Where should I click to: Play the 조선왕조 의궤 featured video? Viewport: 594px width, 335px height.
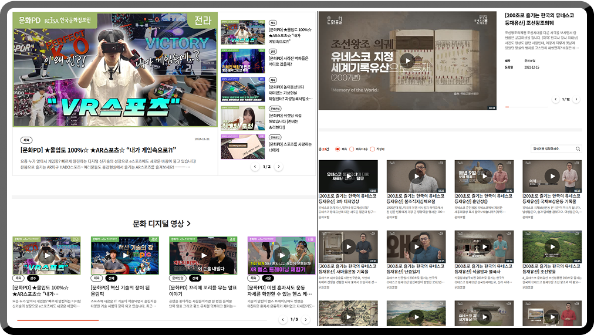[407, 60]
